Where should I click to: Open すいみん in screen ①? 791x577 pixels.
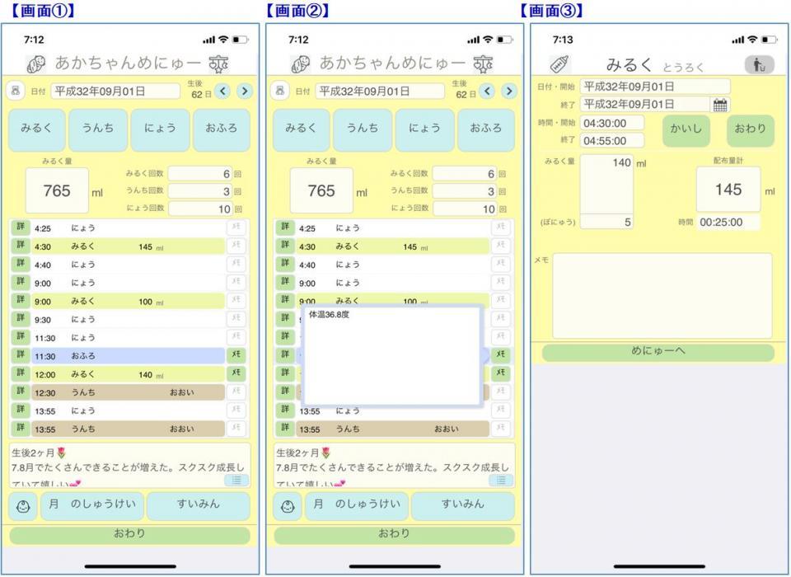[199, 506]
